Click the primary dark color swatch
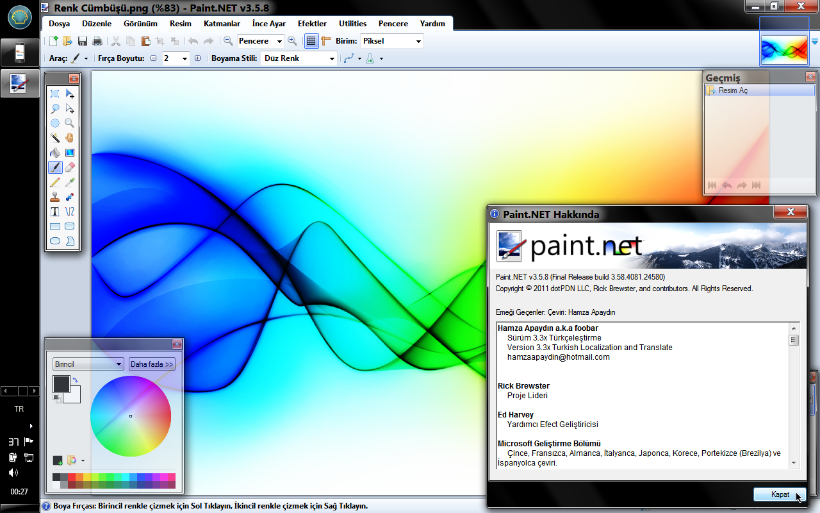Screen dimensions: 820x513 [61, 384]
